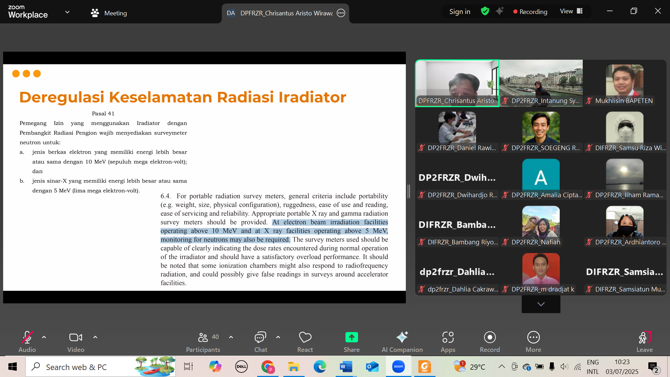670x377 pixels.
Task: Leave the meeting
Action: 644,342
